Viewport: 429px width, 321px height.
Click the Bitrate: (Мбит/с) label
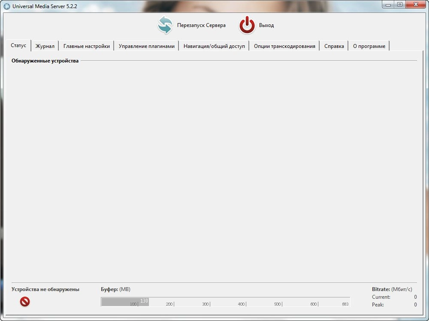tap(392, 289)
